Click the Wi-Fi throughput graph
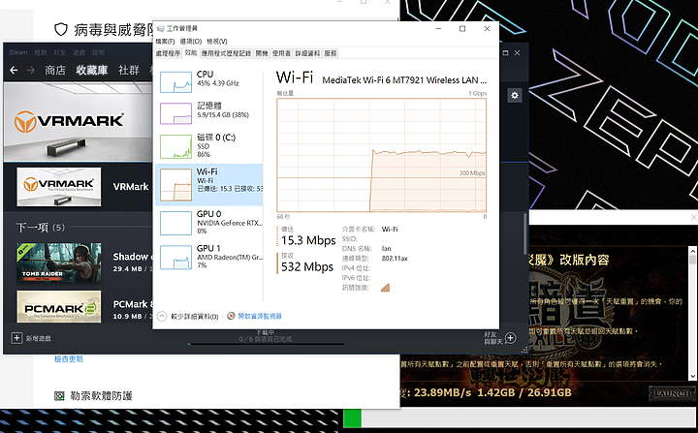The width and height of the screenshot is (698, 433). point(382,155)
